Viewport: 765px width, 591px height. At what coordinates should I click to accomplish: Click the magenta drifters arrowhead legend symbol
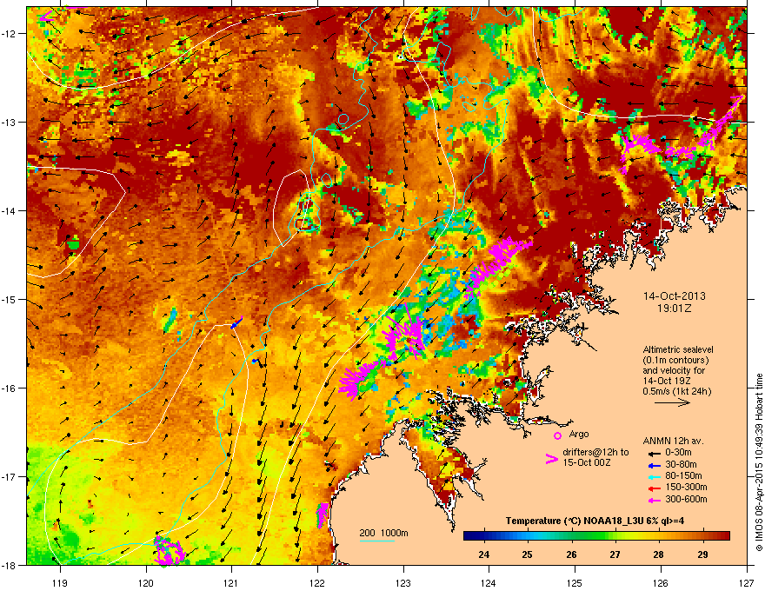pos(551,459)
